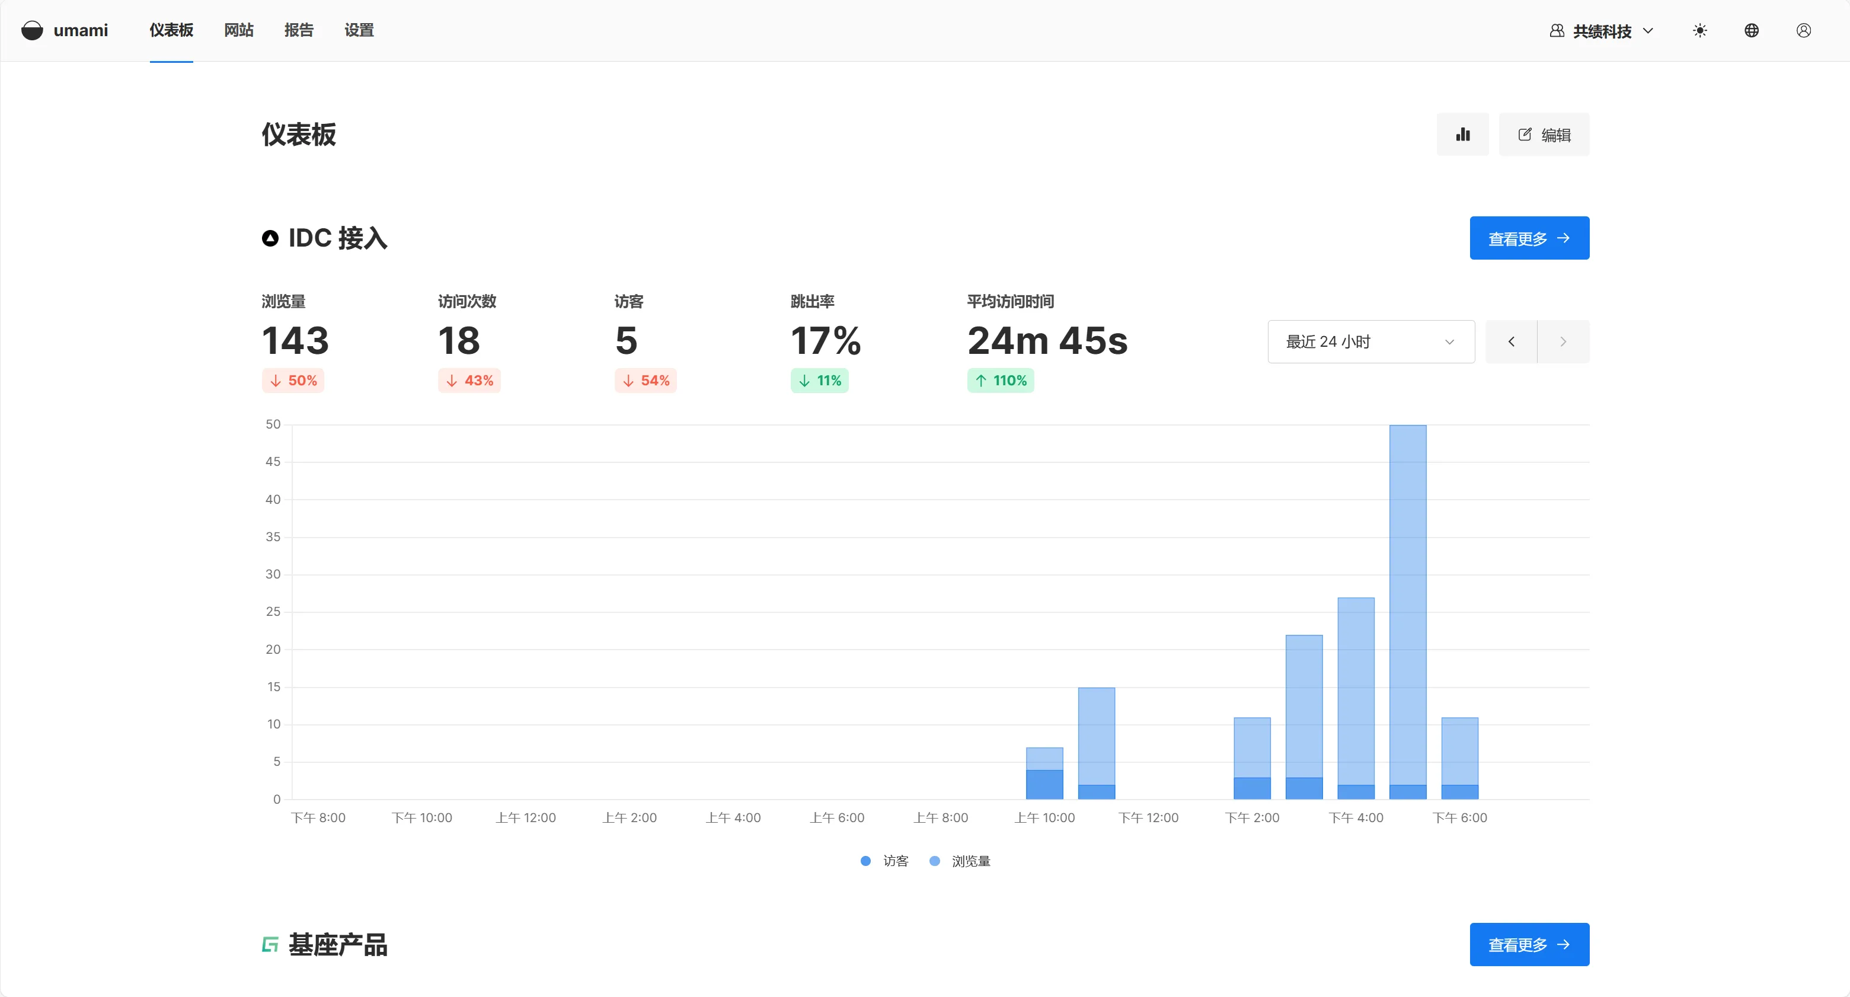Image resolution: width=1850 pixels, height=997 pixels.
Task: Open the 最近 24 小时 date range dropdown
Action: pos(1371,342)
